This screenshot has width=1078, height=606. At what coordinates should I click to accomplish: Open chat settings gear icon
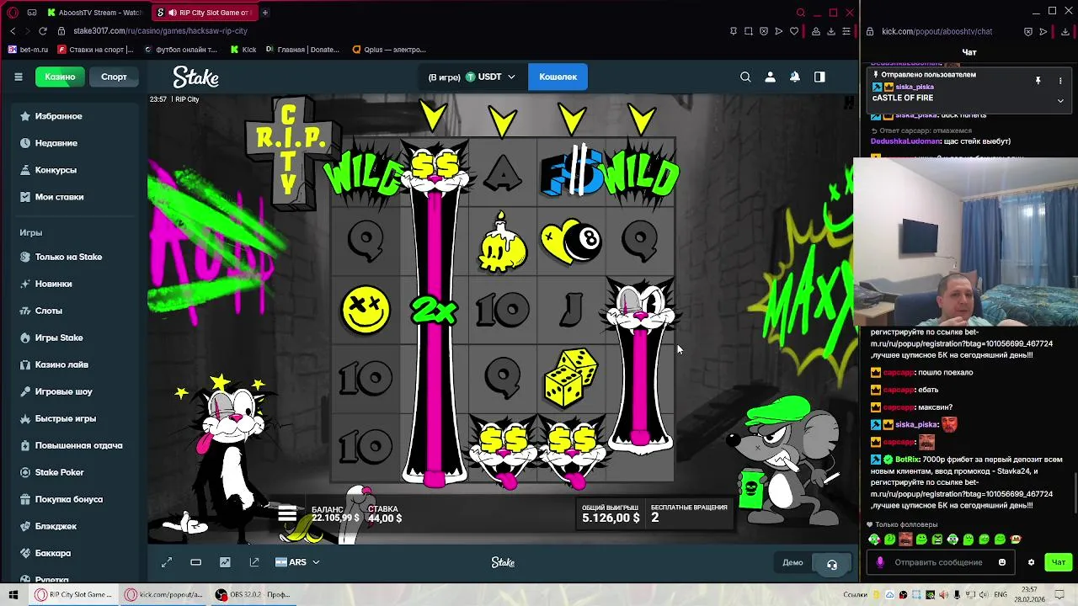(x=1031, y=562)
